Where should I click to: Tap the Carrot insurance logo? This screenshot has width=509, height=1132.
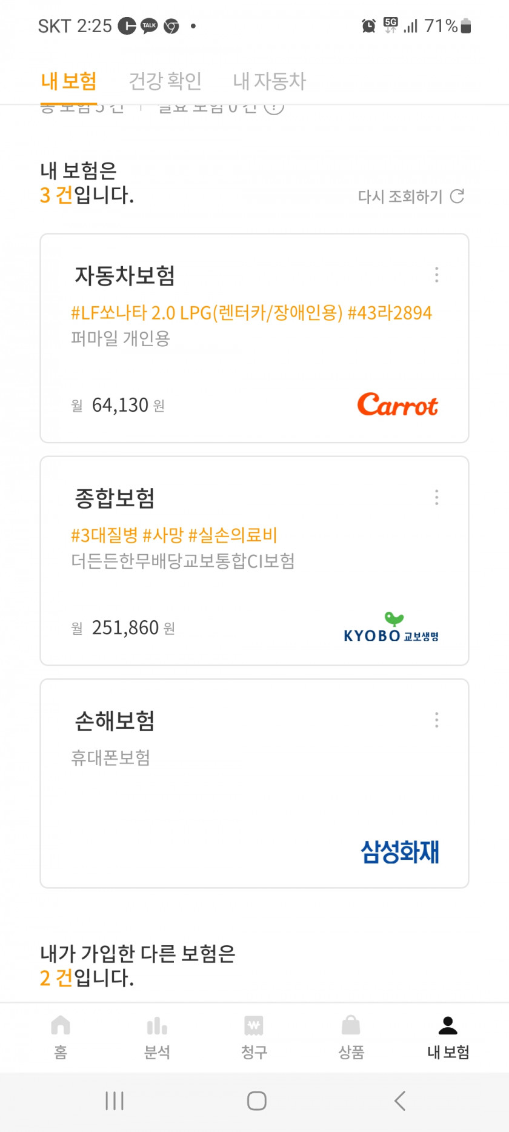[x=398, y=404]
